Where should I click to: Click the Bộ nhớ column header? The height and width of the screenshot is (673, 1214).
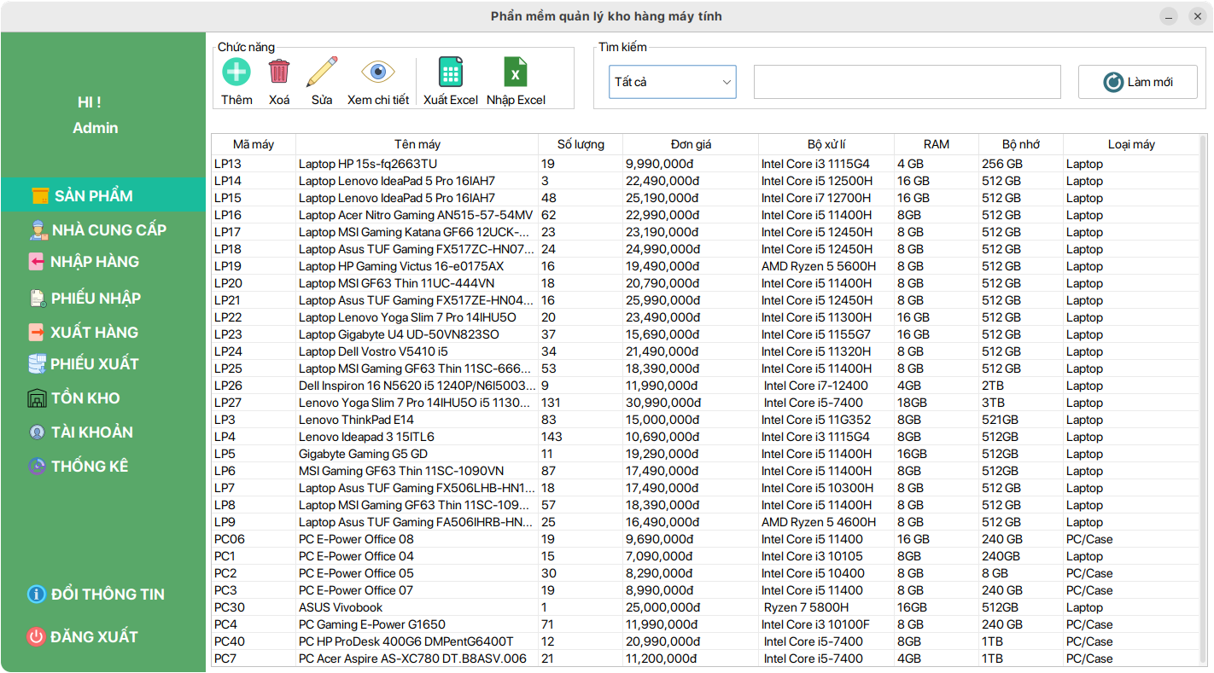tap(1021, 144)
